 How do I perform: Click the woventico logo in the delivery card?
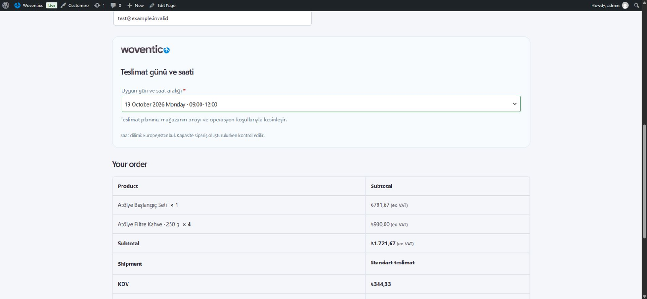145,49
